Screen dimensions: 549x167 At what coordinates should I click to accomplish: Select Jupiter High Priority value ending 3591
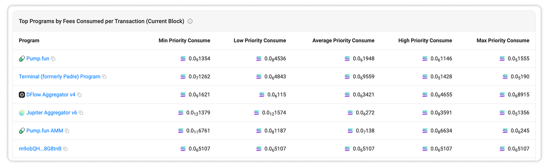(x=441, y=113)
